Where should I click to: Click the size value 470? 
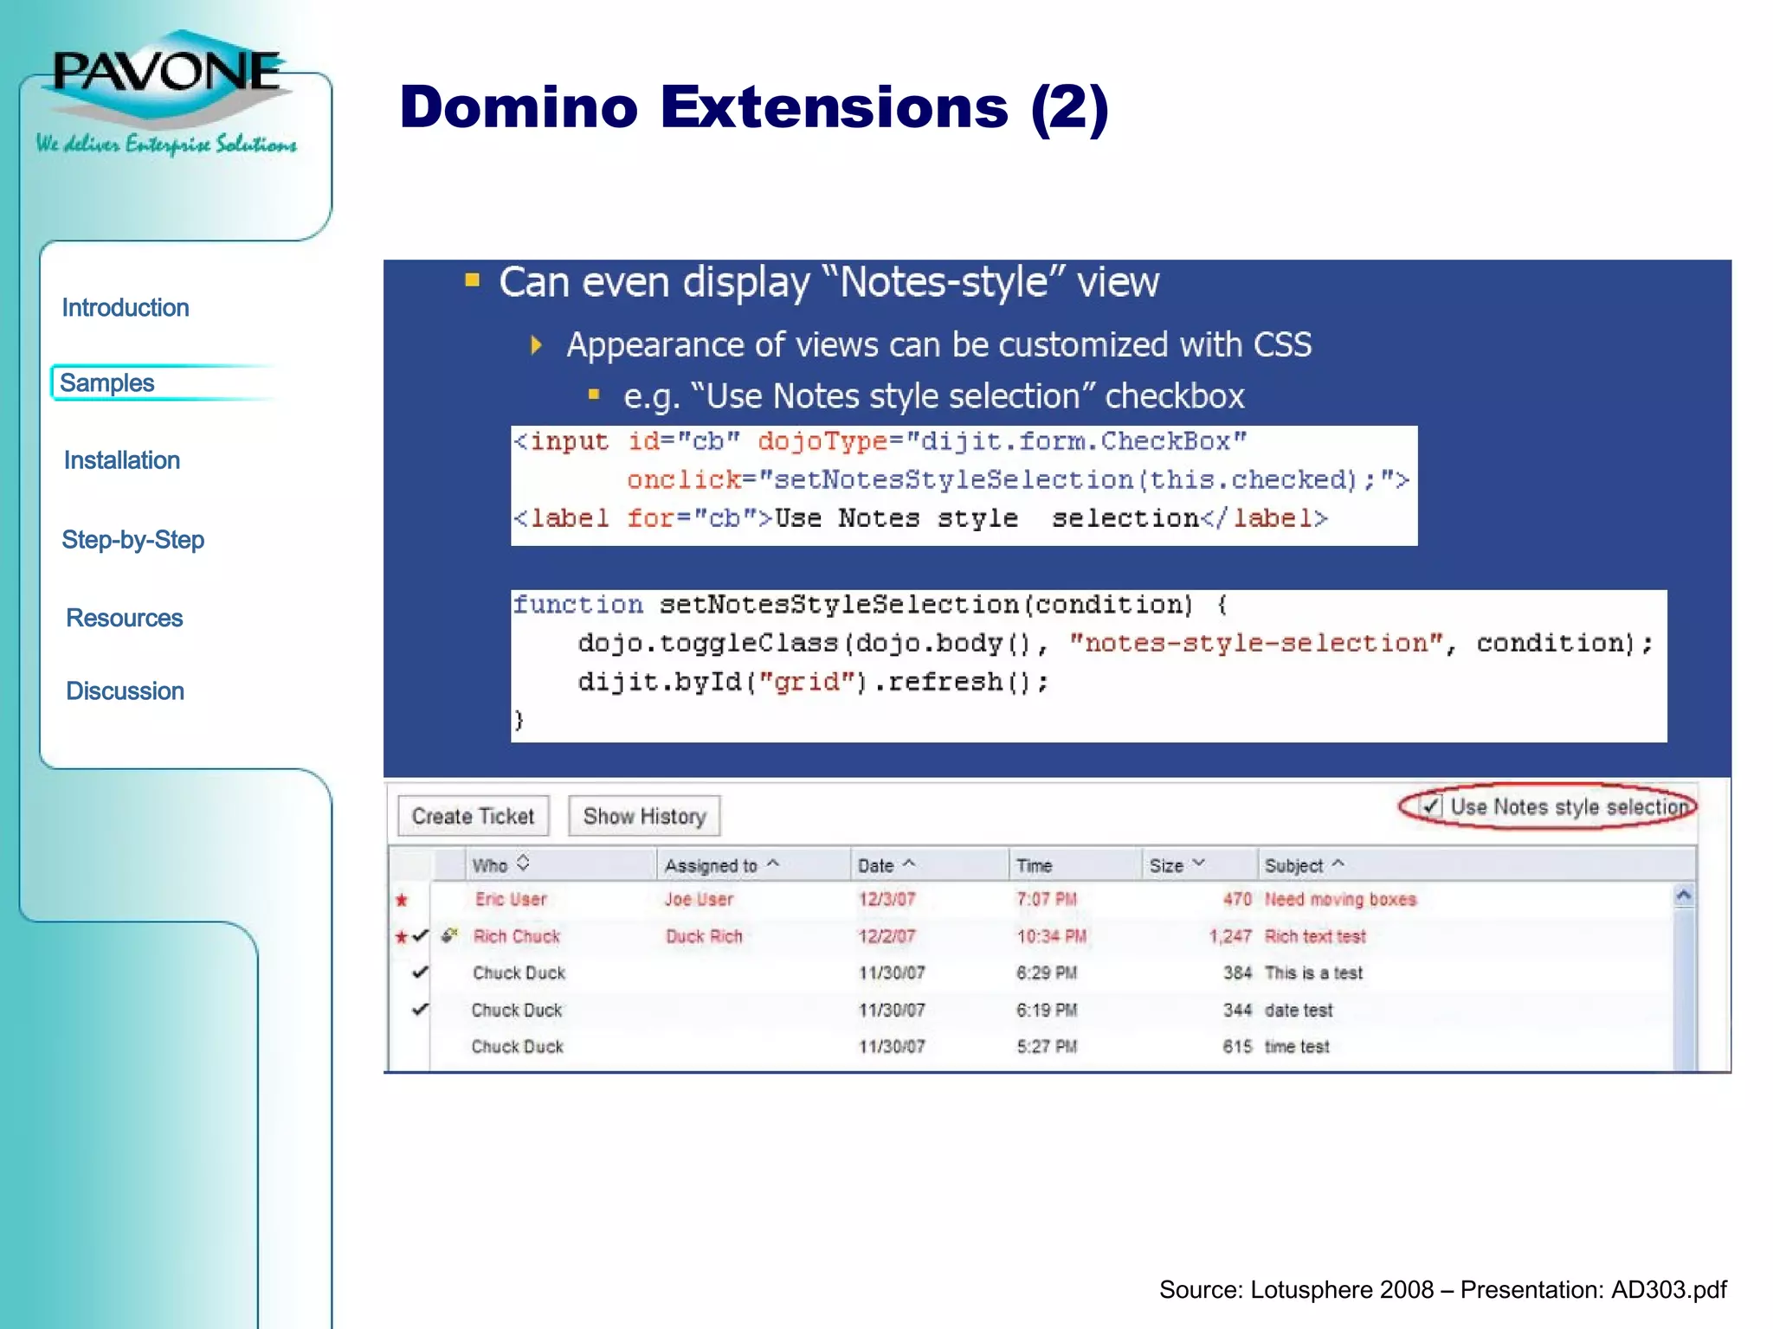(x=1237, y=899)
